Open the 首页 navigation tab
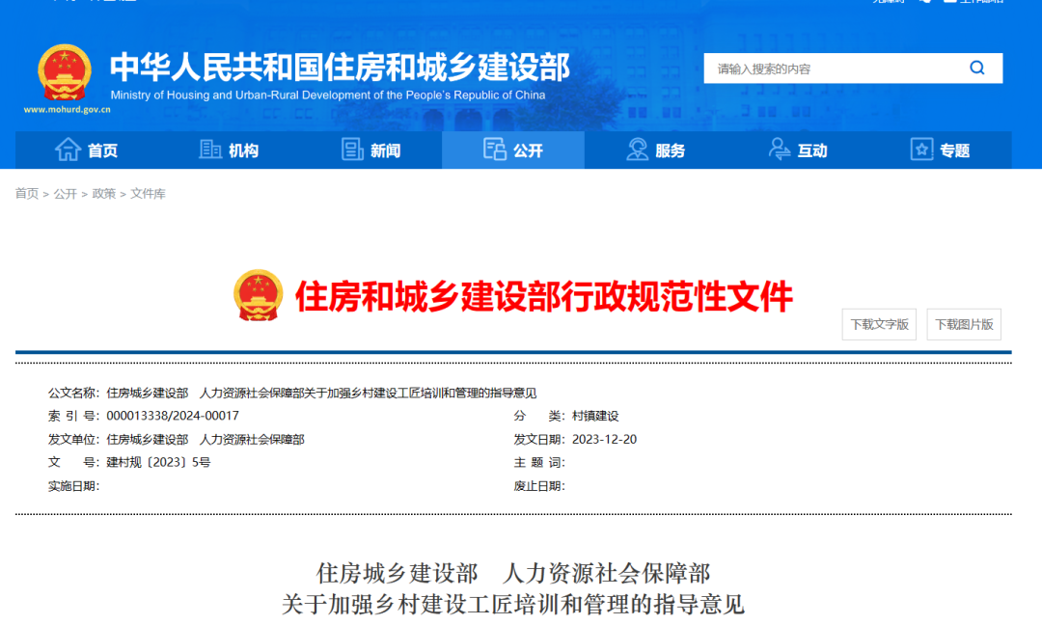The width and height of the screenshot is (1042, 625). coord(87,150)
